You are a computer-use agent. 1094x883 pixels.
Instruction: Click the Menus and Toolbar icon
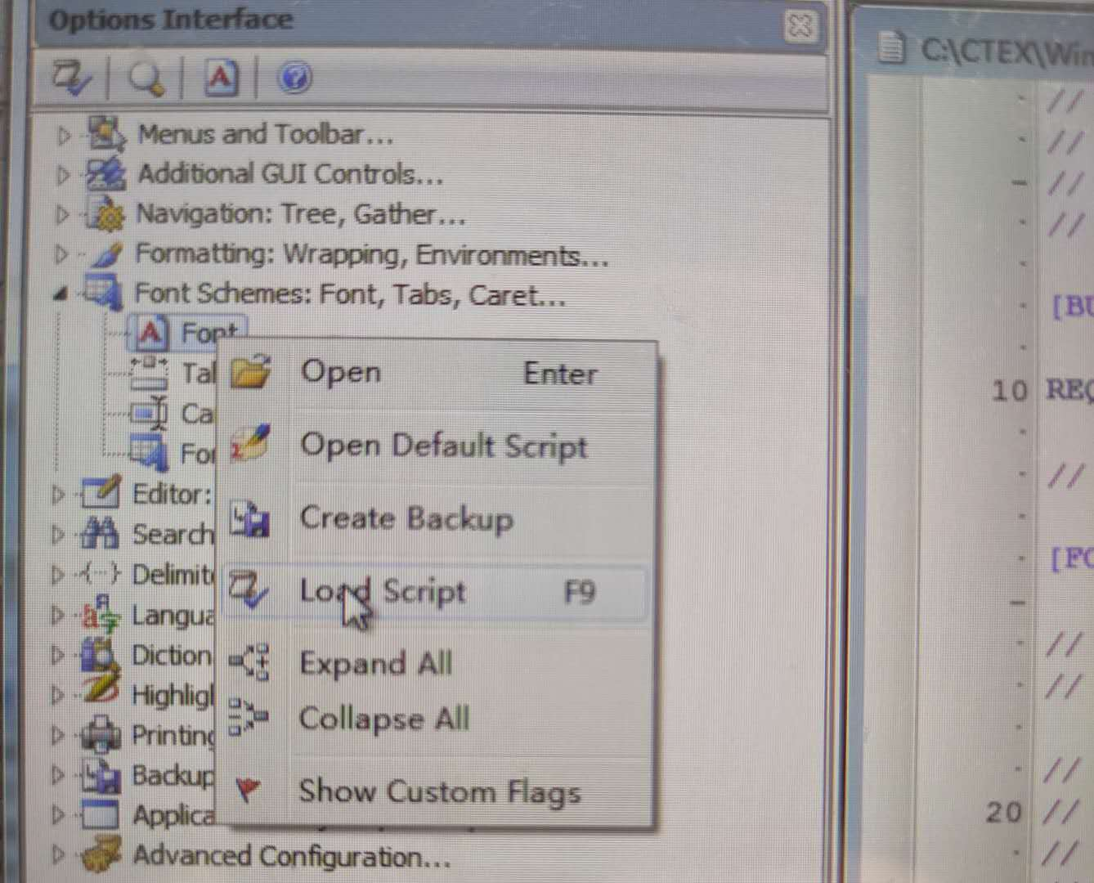click(x=106, y=133)
